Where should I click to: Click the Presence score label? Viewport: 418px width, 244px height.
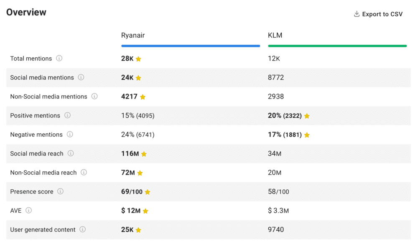tap(32, 191)
